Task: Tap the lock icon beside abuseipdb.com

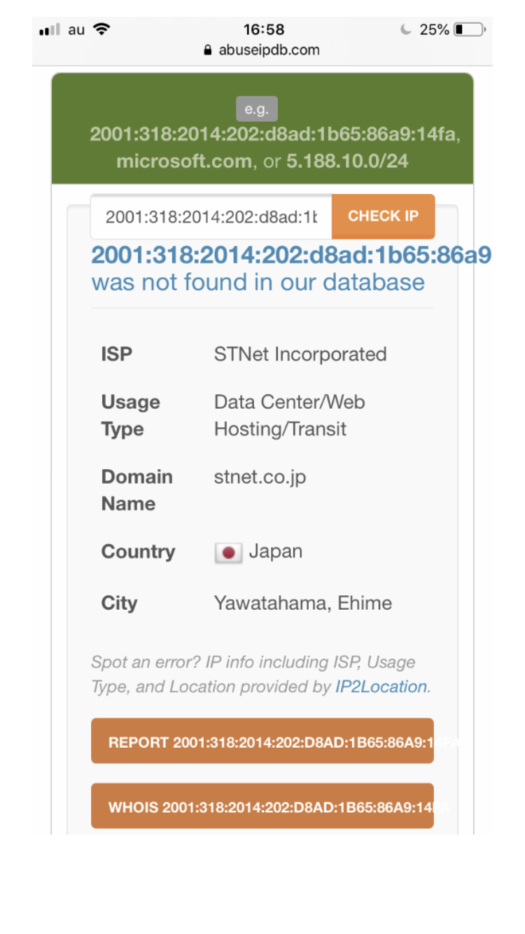Action: 207,50
